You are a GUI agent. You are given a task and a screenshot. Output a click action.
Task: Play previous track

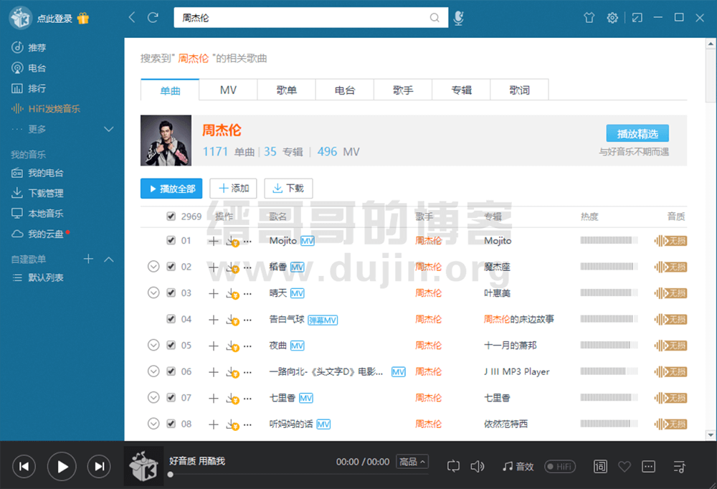24,466
